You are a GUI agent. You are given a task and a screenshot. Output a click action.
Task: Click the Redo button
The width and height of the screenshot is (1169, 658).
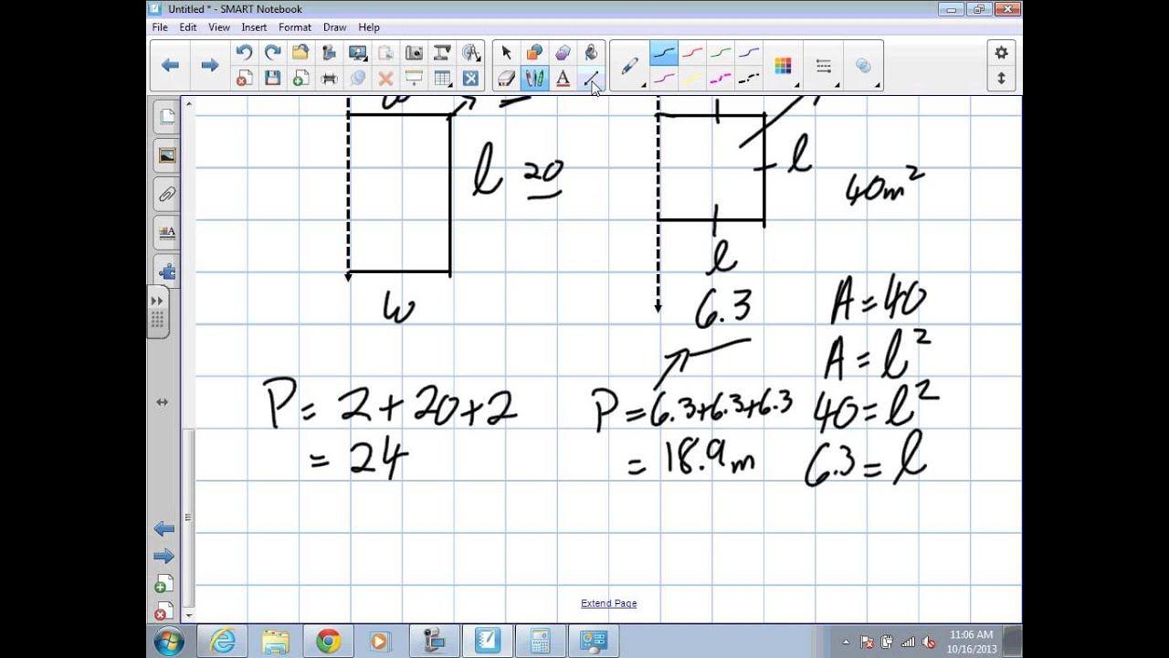pyautogui.click(x=272, y=53)
